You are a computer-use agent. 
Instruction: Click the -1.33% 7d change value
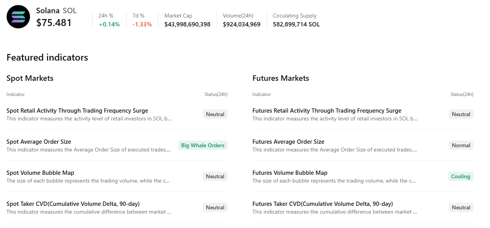[142, 24]
